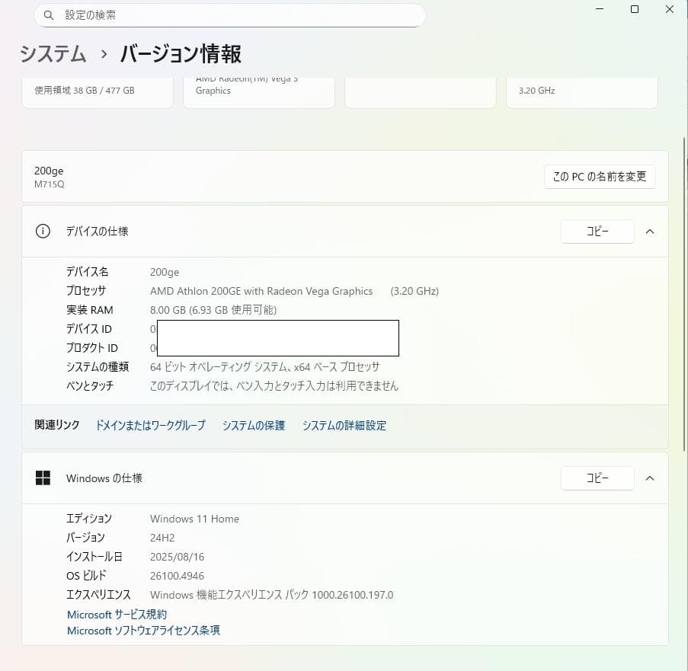
Task: Open the Microsoft ソフトウェアライセンス条項 link
Action: tap(143, 631)
